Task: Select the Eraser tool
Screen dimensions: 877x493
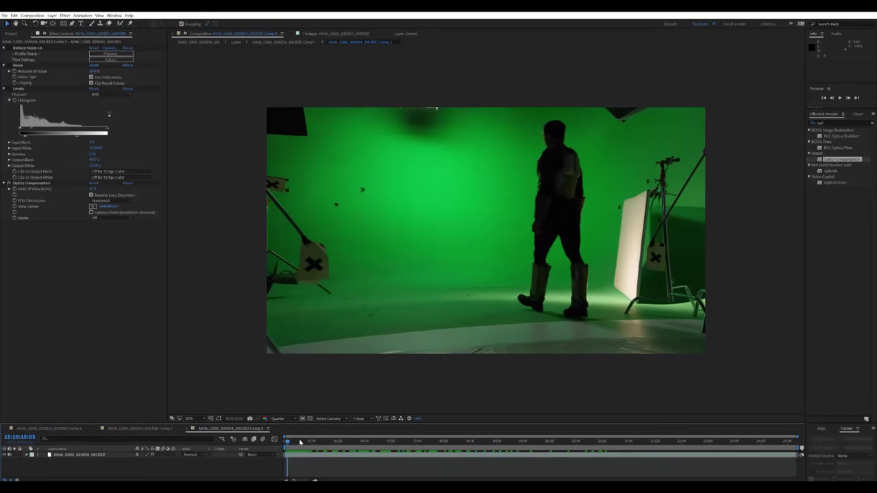Action: coord(109,23)
